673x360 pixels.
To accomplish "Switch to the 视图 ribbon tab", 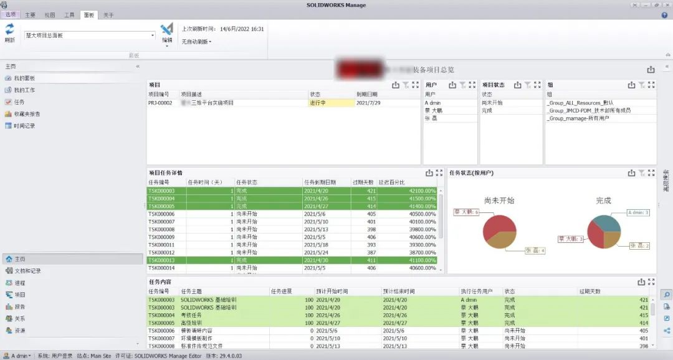I will 50,15.
